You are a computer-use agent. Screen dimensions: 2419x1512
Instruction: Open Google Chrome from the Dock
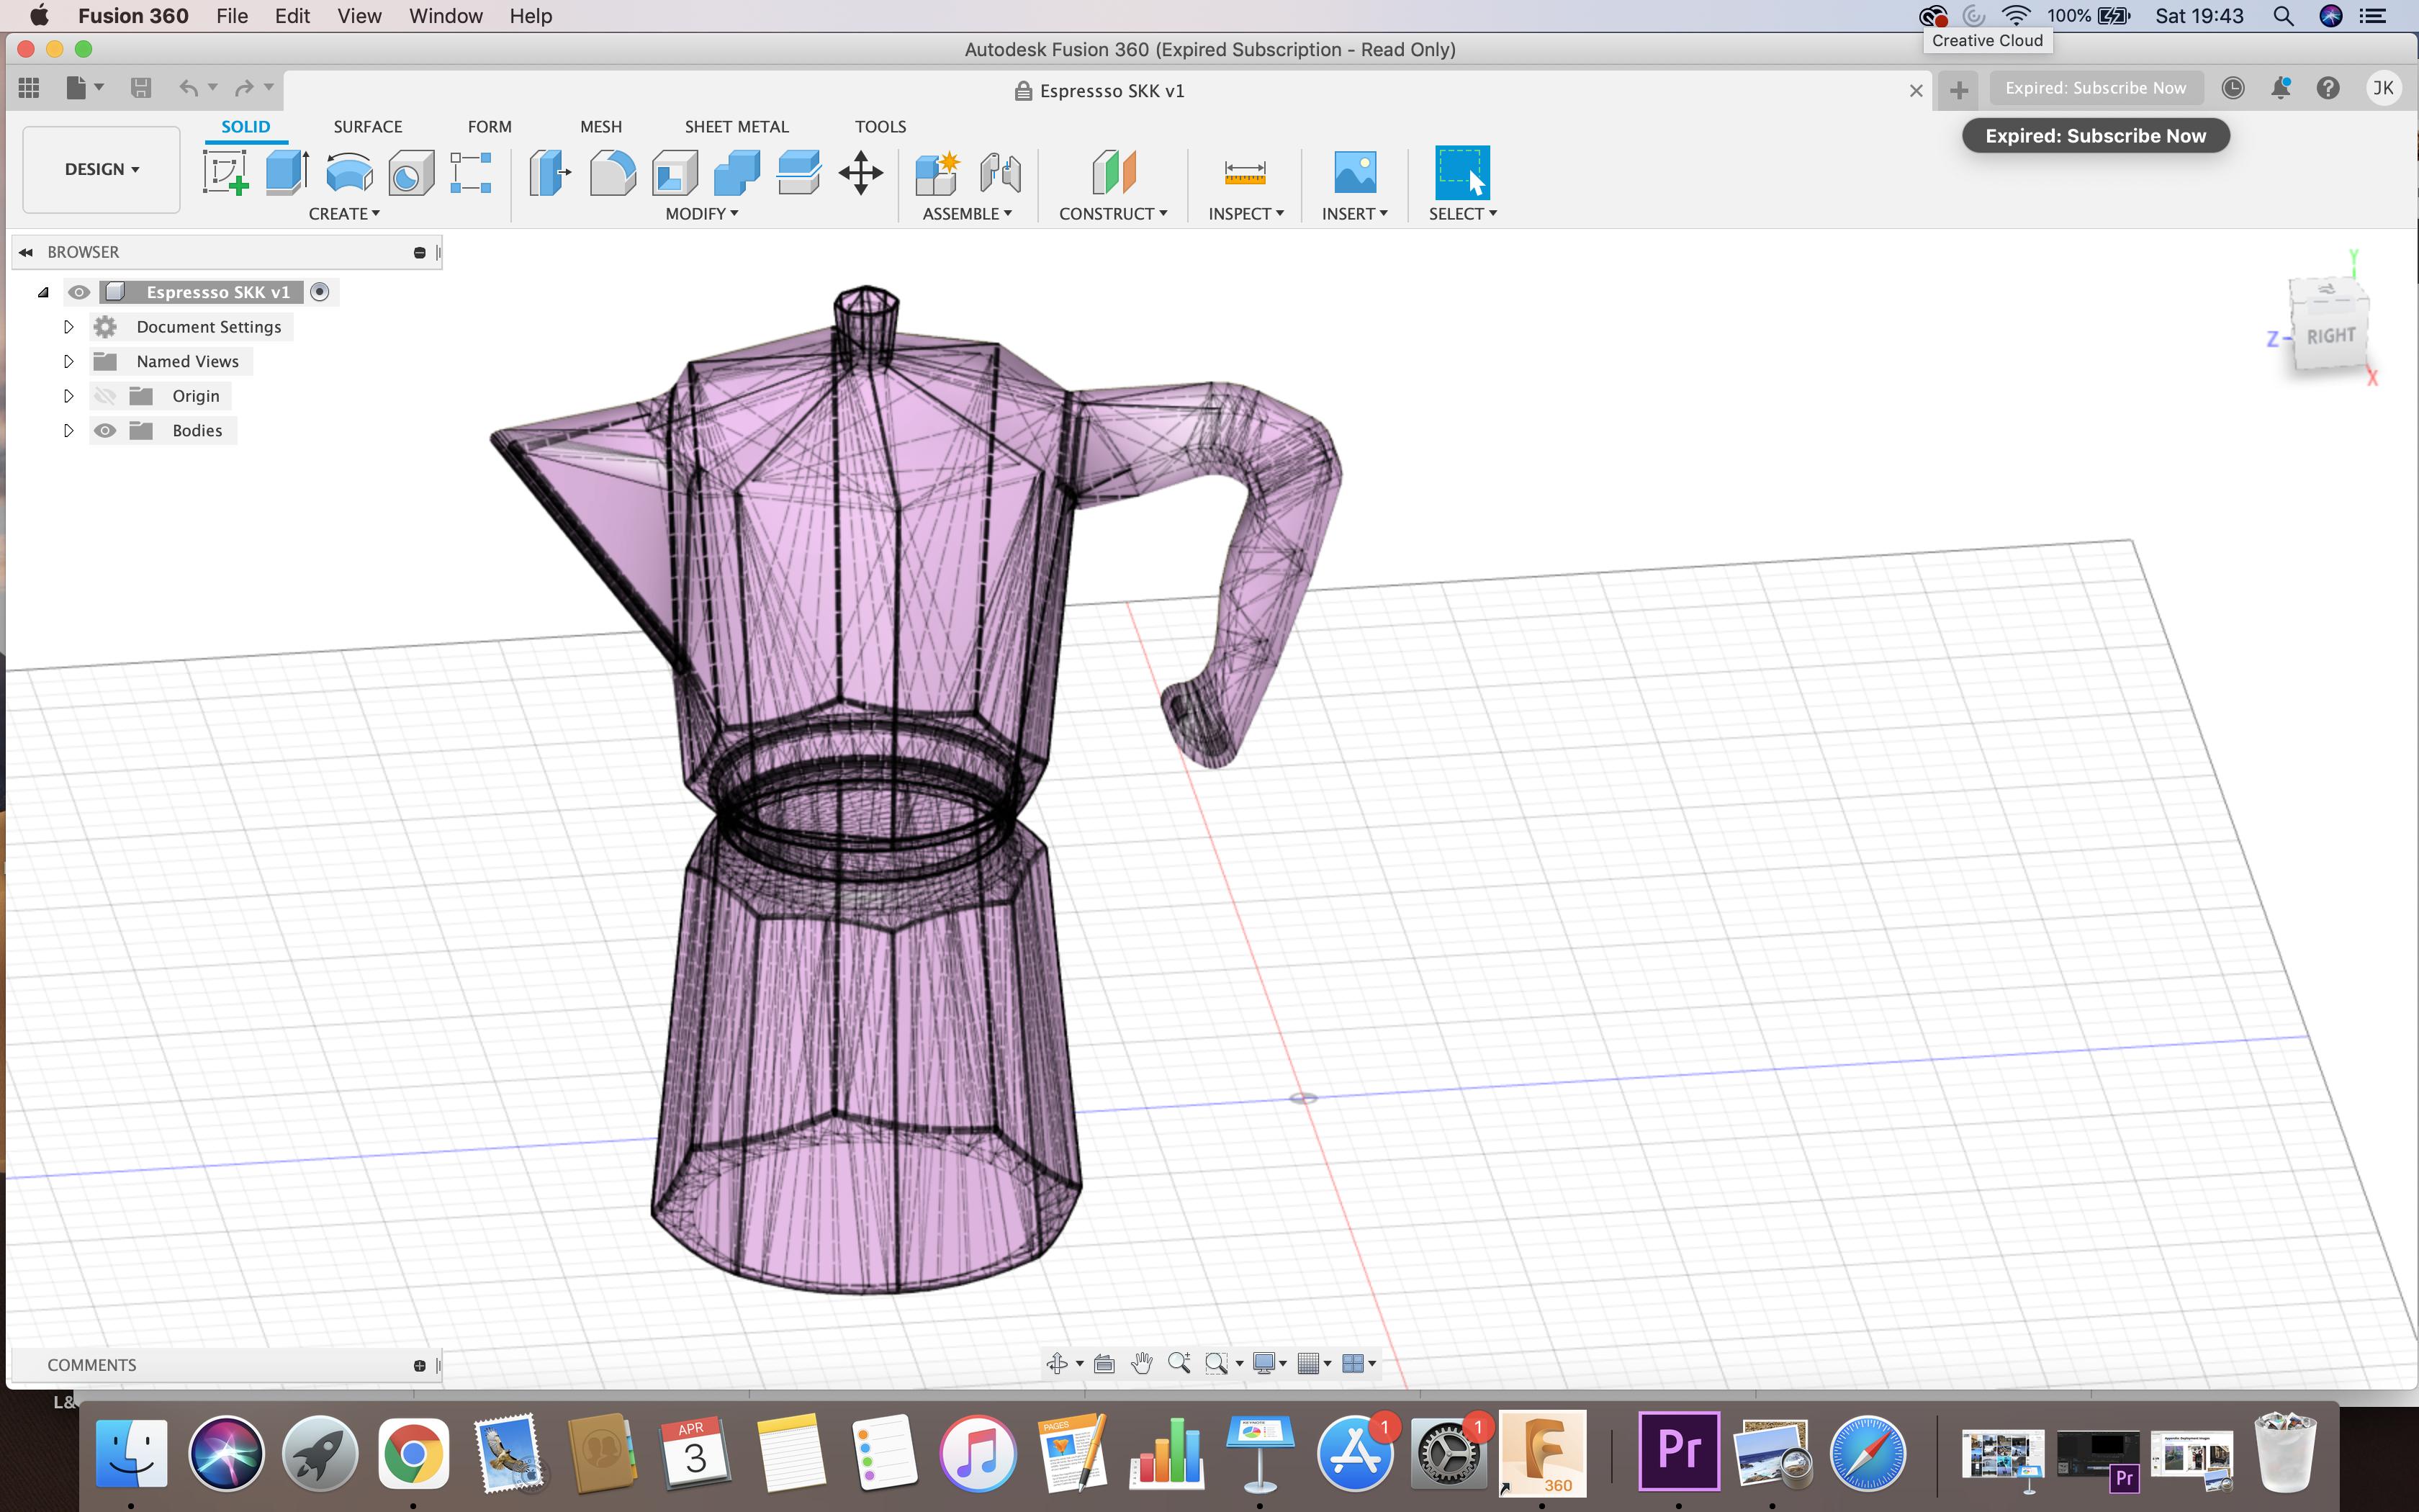coord(413,1453)
